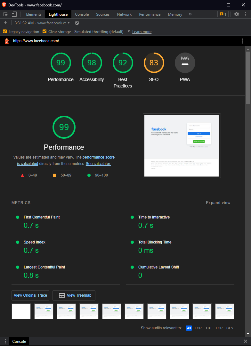Viewport: 251px width, 346px height.
Task: Click the 90–100 green circle legend
Action: pos(98,175)
